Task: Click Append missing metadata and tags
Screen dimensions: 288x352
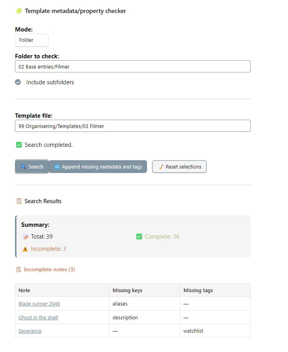Action: tap(98, 167)
